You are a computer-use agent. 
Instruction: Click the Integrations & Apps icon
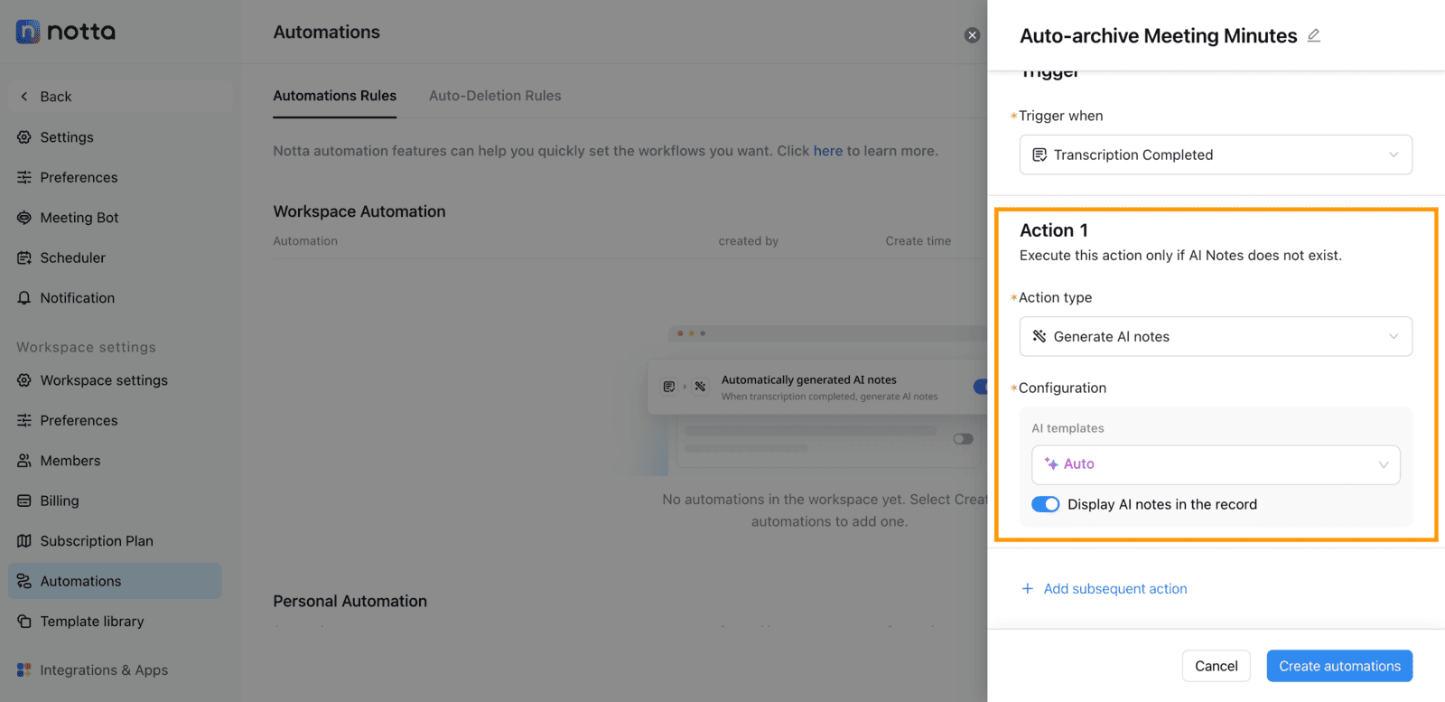pos(24,670)
